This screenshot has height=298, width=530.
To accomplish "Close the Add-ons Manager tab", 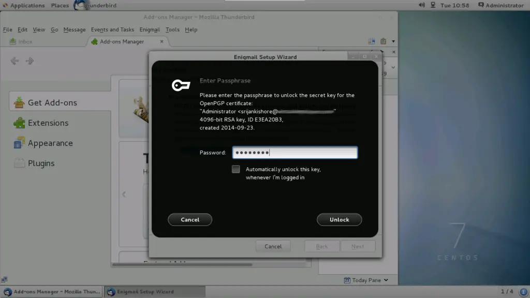I will coord(161,41).
